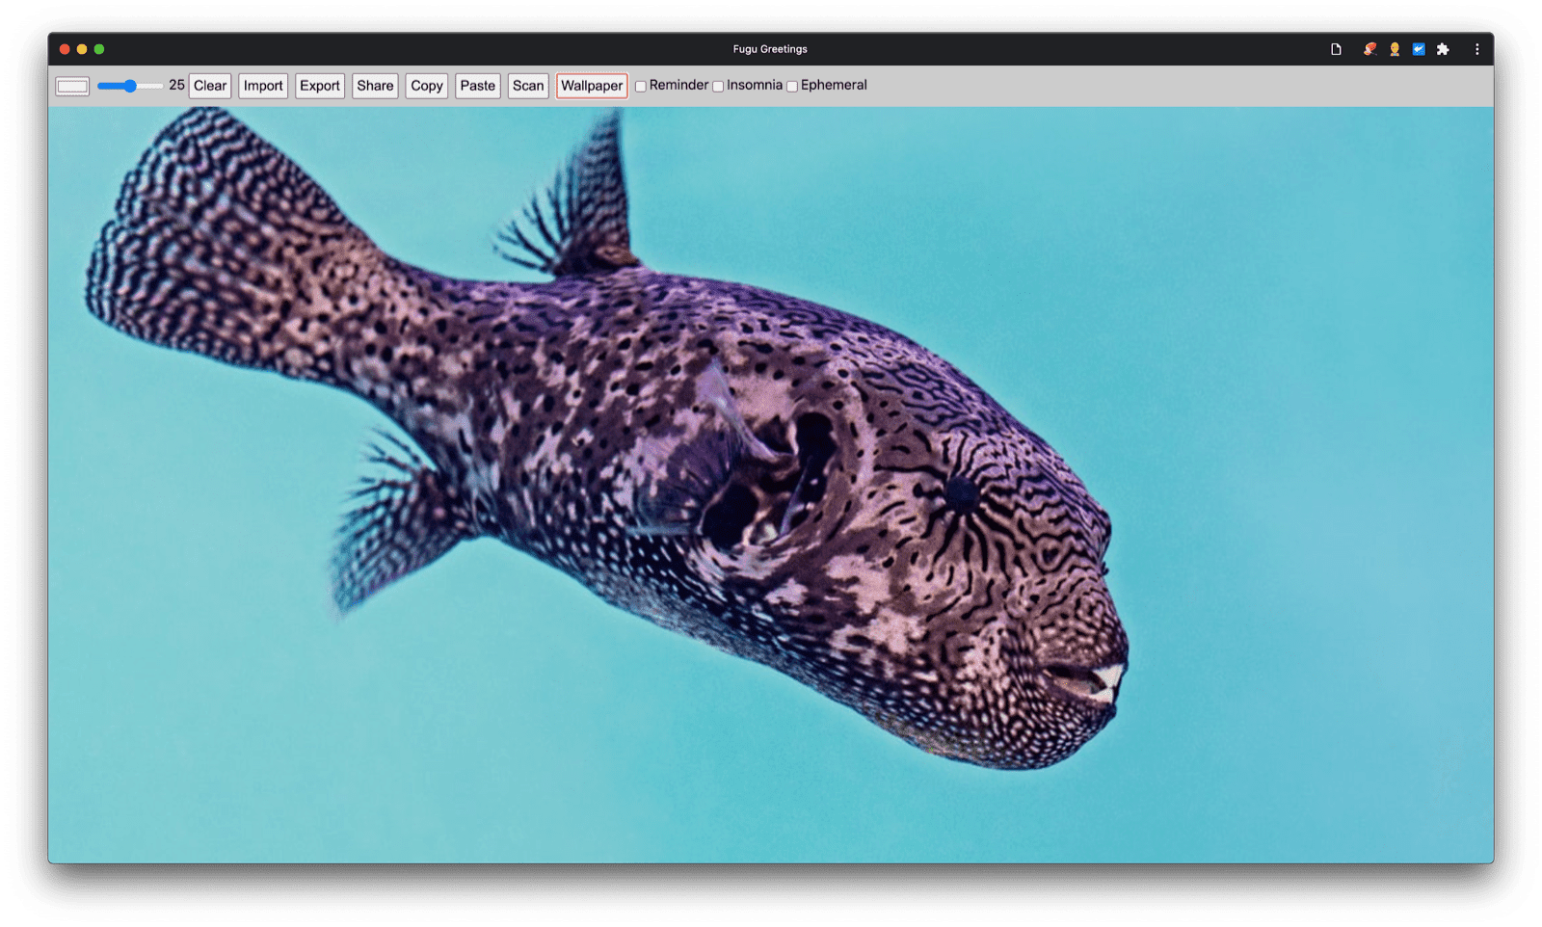This screenshot has height=927, width=1542.
Task: Click the Wallpaper button
Action: (592, 86)
